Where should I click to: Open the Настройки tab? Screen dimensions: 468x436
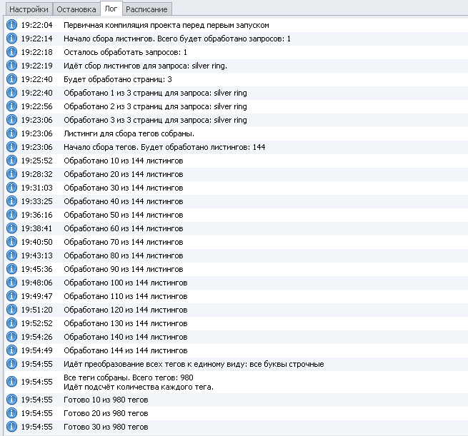(x=29, y=9)
